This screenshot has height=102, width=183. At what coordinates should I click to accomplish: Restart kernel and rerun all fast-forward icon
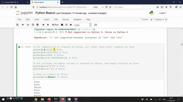coord(71,25)
